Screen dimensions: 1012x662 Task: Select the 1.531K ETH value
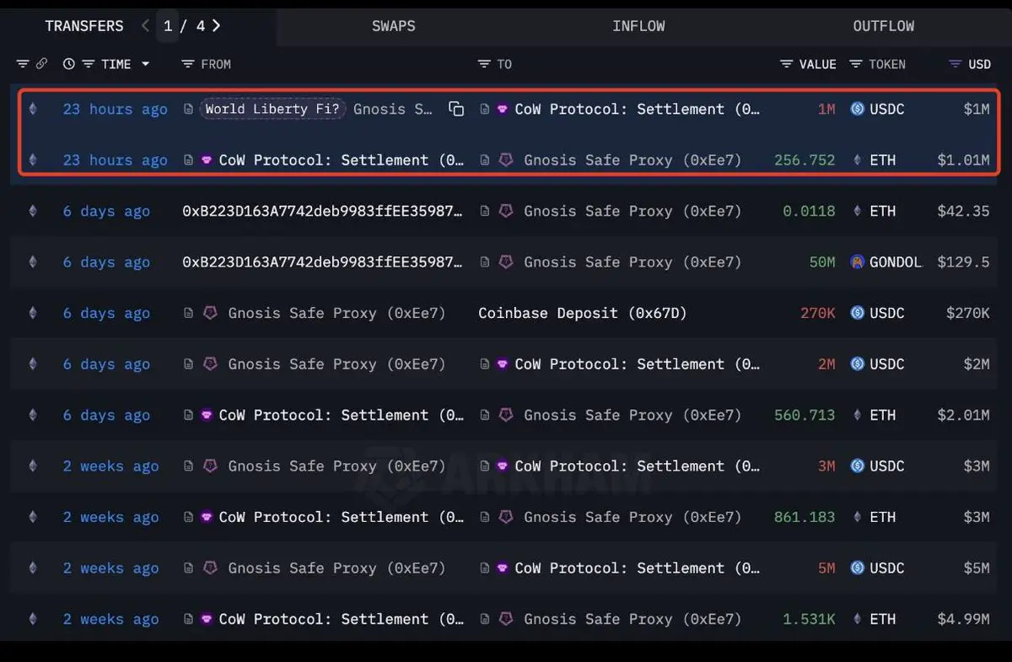click(x=809, y=619)
